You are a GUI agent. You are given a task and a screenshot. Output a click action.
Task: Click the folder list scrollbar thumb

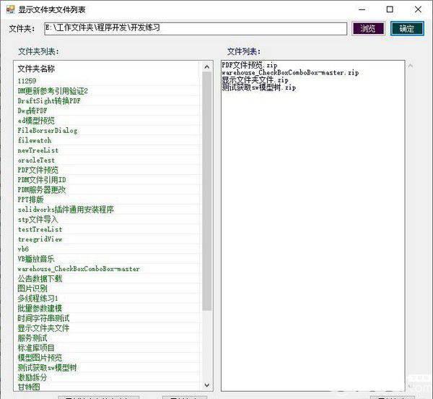207,191
